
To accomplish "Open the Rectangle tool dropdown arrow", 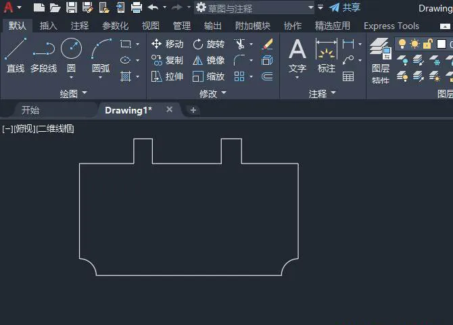I will [x=137, y=44].
